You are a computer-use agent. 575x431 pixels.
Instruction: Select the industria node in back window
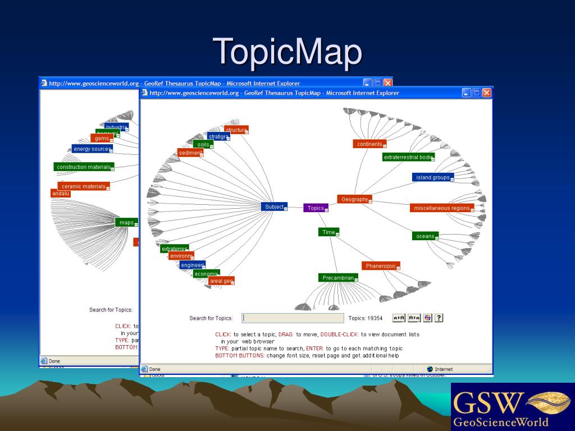coord(116,127)
